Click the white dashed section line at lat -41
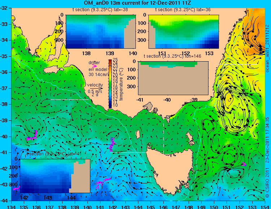This screenshot has width=271, height=209. pos(129,152)
